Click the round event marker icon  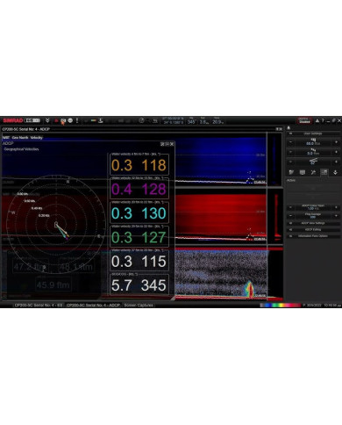tap(70, 120)
